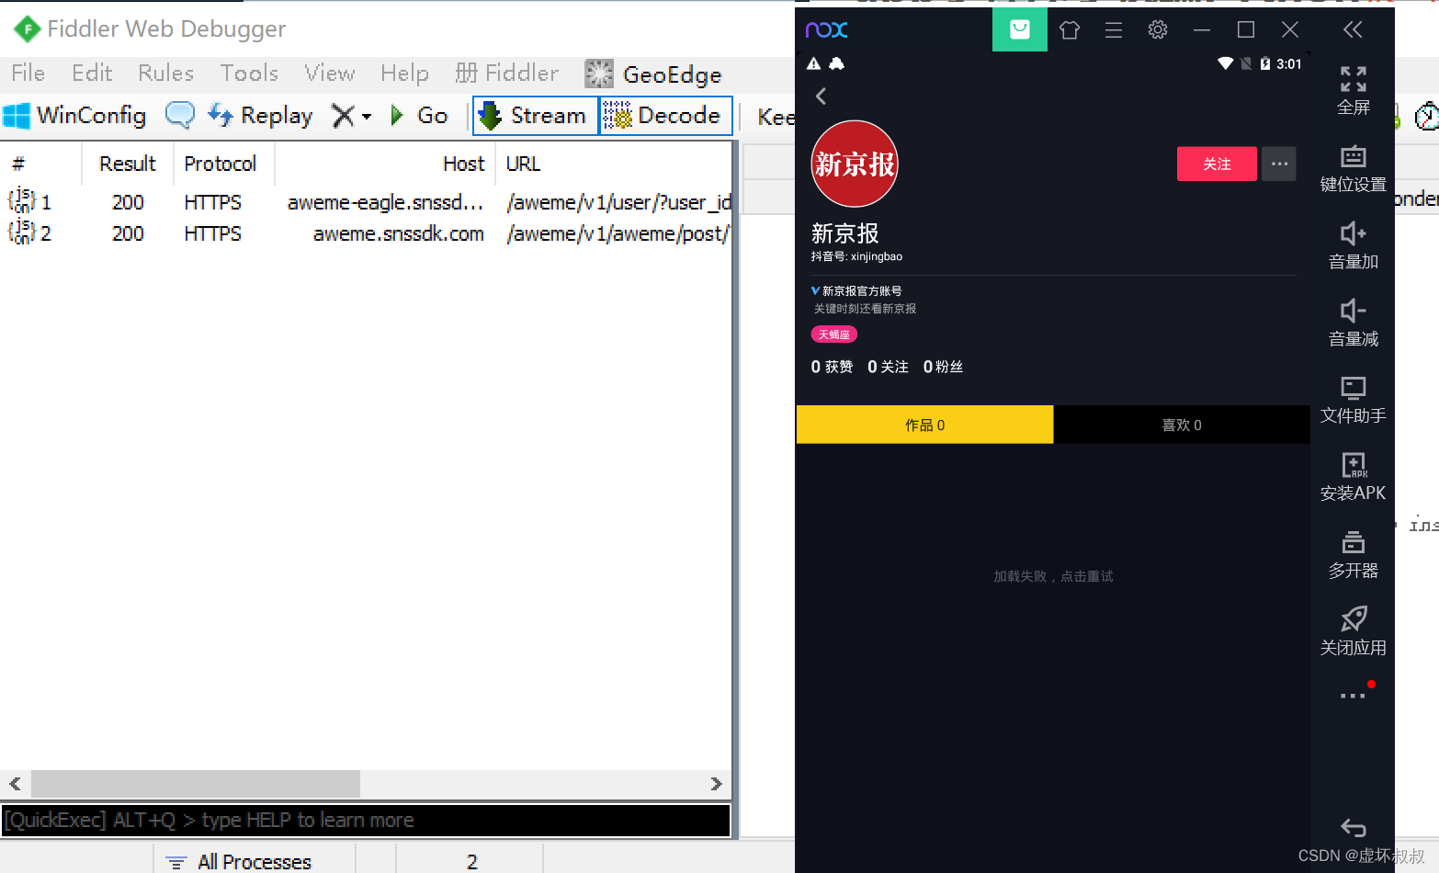Viewport: 1439px width, 873px height.
Task: Click the WiFi icon in Android status bar
Action: tap(1225, 63)
